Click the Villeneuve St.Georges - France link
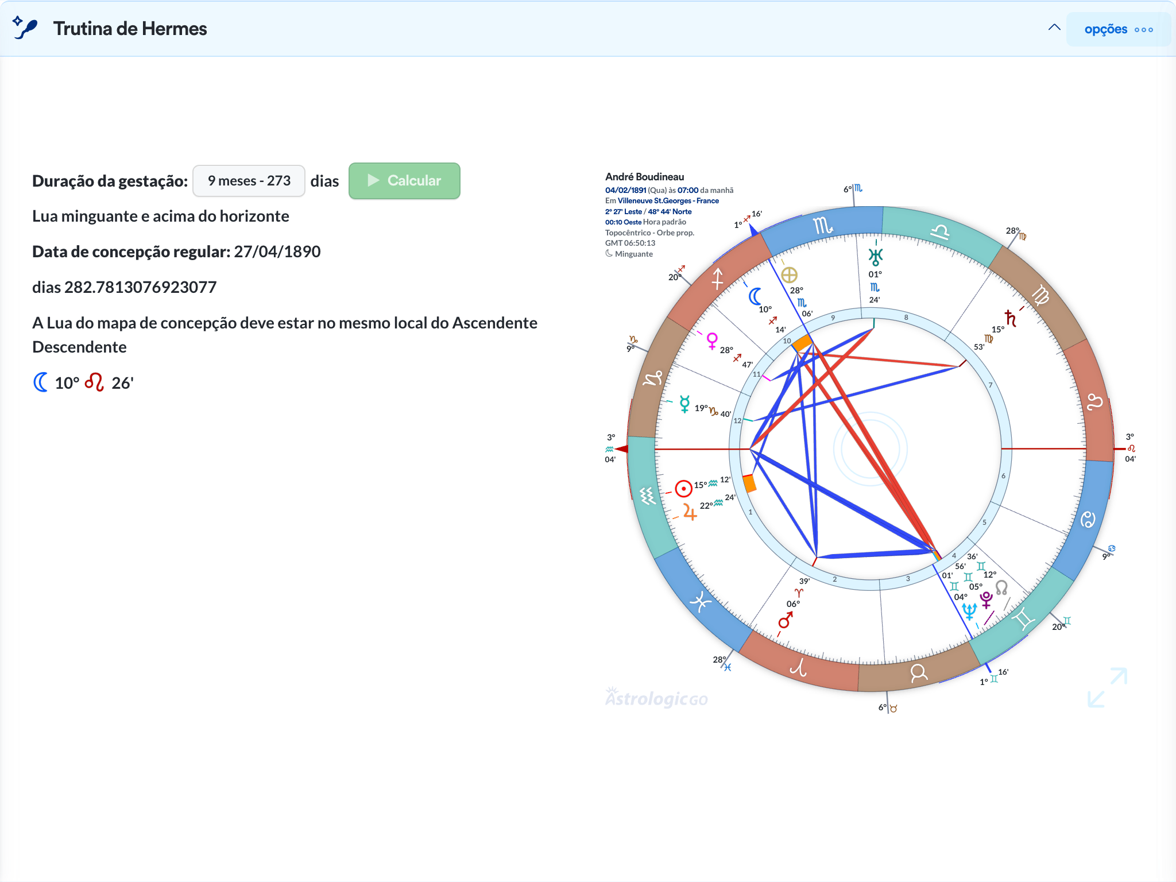 click(x=668, y=201)
